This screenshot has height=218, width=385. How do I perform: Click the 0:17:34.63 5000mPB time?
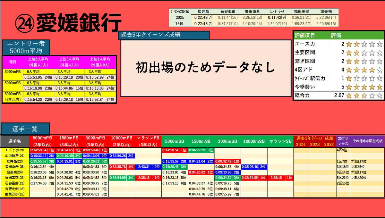[x=39, y=183]
